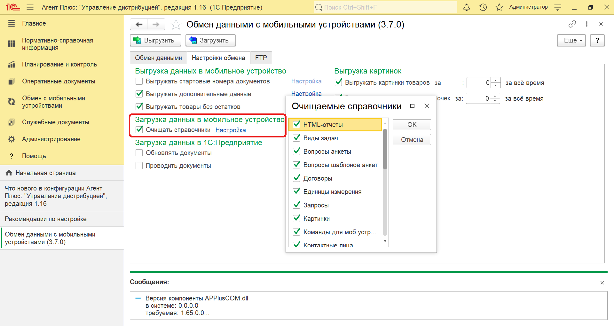
Task: Toggle Выгружать дополнительные данные checkbox
Action: [139, 94]
